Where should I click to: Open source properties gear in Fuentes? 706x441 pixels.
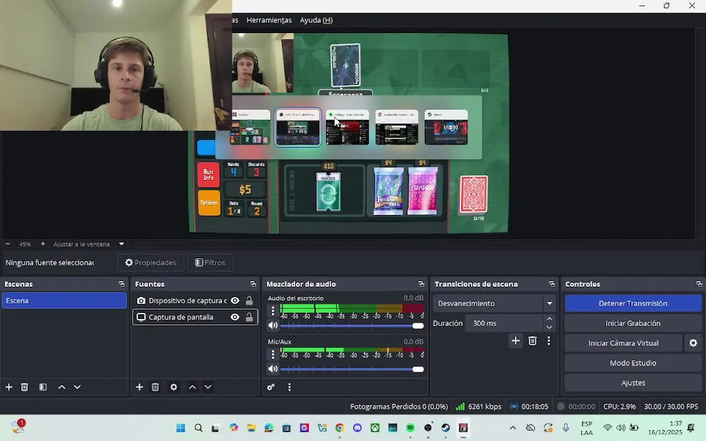[x=173, y=387]
